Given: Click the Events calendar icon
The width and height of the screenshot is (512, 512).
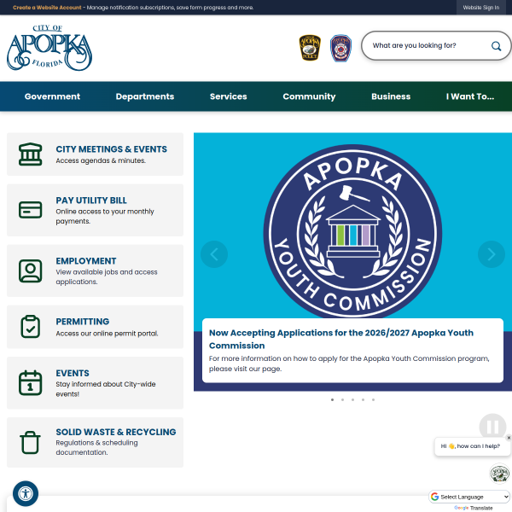Looking at the screenshot, I should (31, 382).
